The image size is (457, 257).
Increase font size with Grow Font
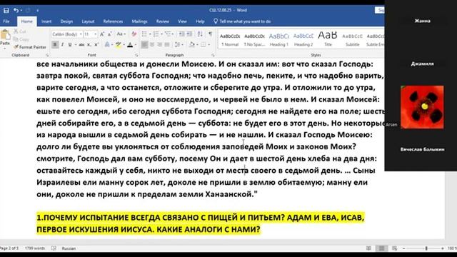pyautogui.click(x=102, y=34)
